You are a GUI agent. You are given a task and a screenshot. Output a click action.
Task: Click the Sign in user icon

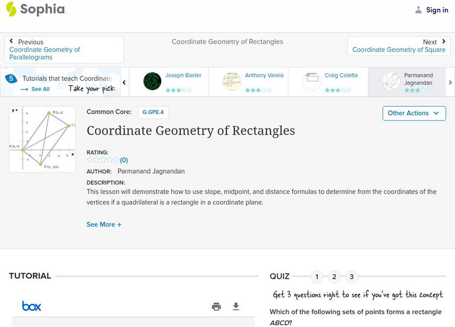click(x=419, y=10)
